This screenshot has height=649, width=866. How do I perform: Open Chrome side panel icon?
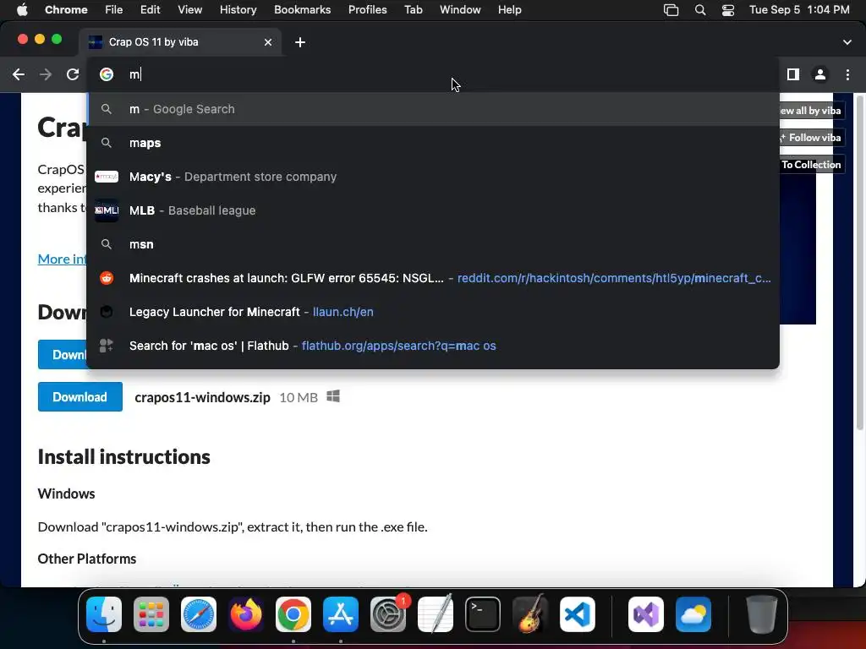pyautogui.click(x=793, y=74)
